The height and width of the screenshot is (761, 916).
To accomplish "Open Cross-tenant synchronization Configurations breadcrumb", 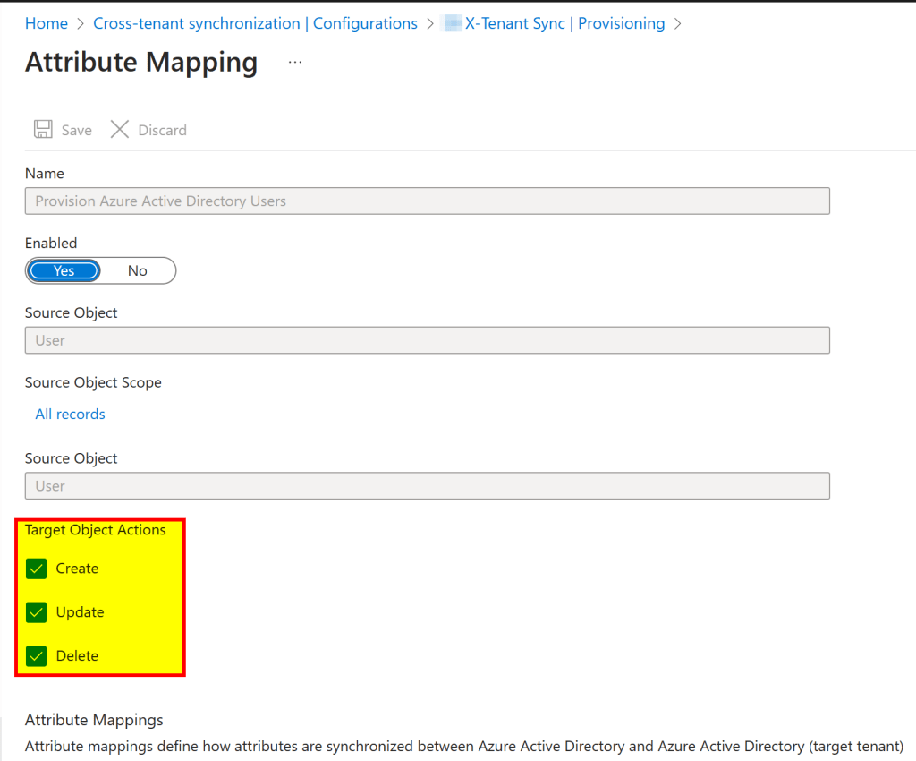I will 255,24.
